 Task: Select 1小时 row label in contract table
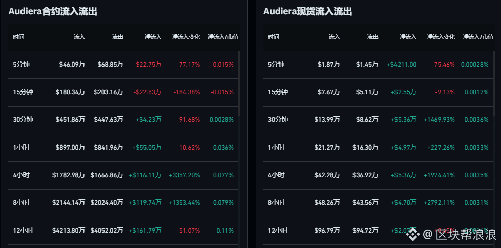(x=21, y=148)
